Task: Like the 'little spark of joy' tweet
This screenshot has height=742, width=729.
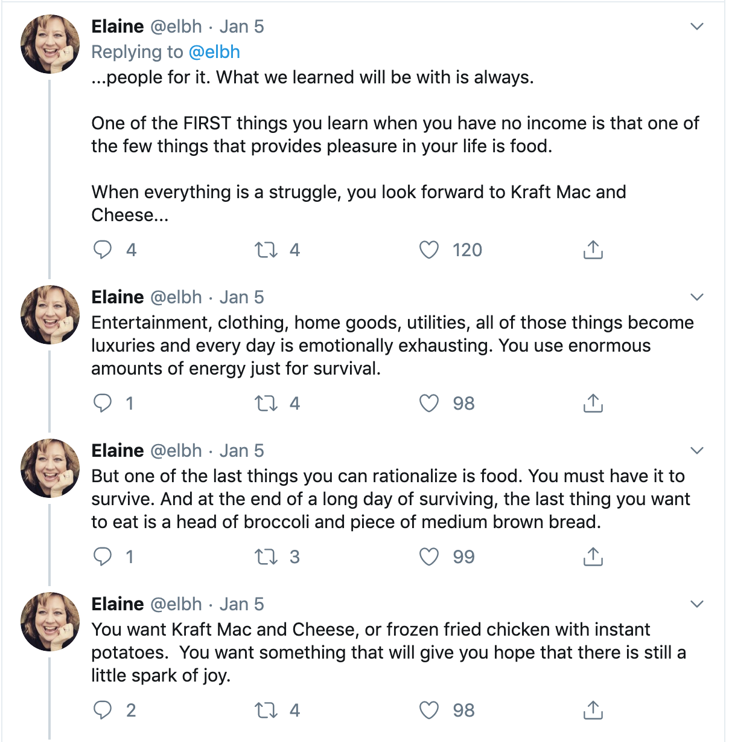Action: click(429, 710)
